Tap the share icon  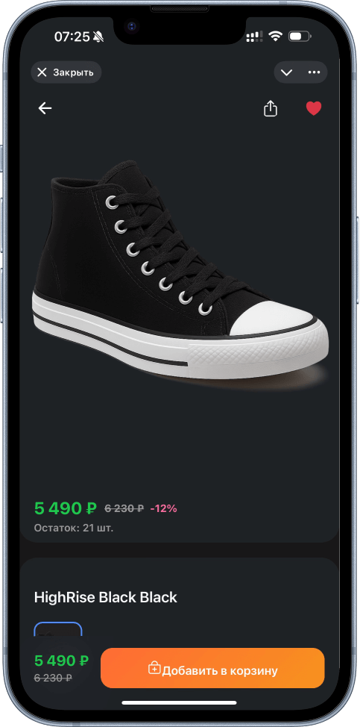pos(271,108)
